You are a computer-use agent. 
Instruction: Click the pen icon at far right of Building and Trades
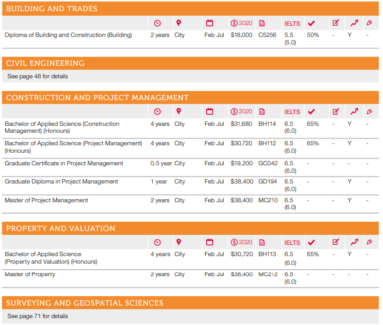tap(369, 23)
